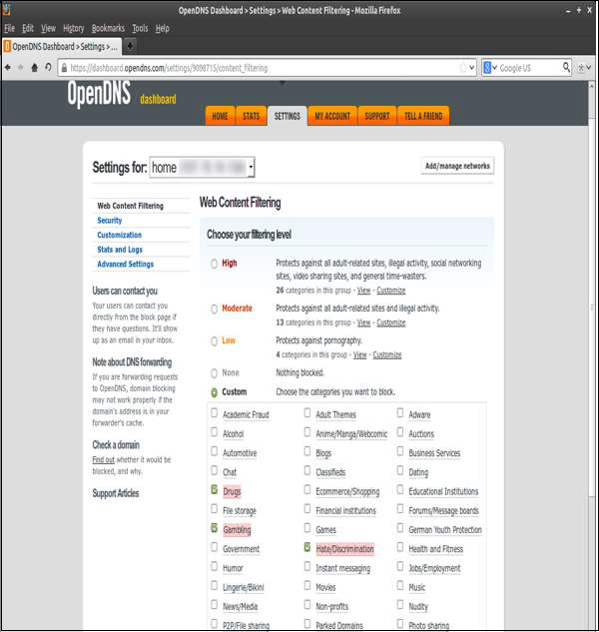Screen dimensions: 599x632
Task: Open the Security settings link
Action: (109, 220)
